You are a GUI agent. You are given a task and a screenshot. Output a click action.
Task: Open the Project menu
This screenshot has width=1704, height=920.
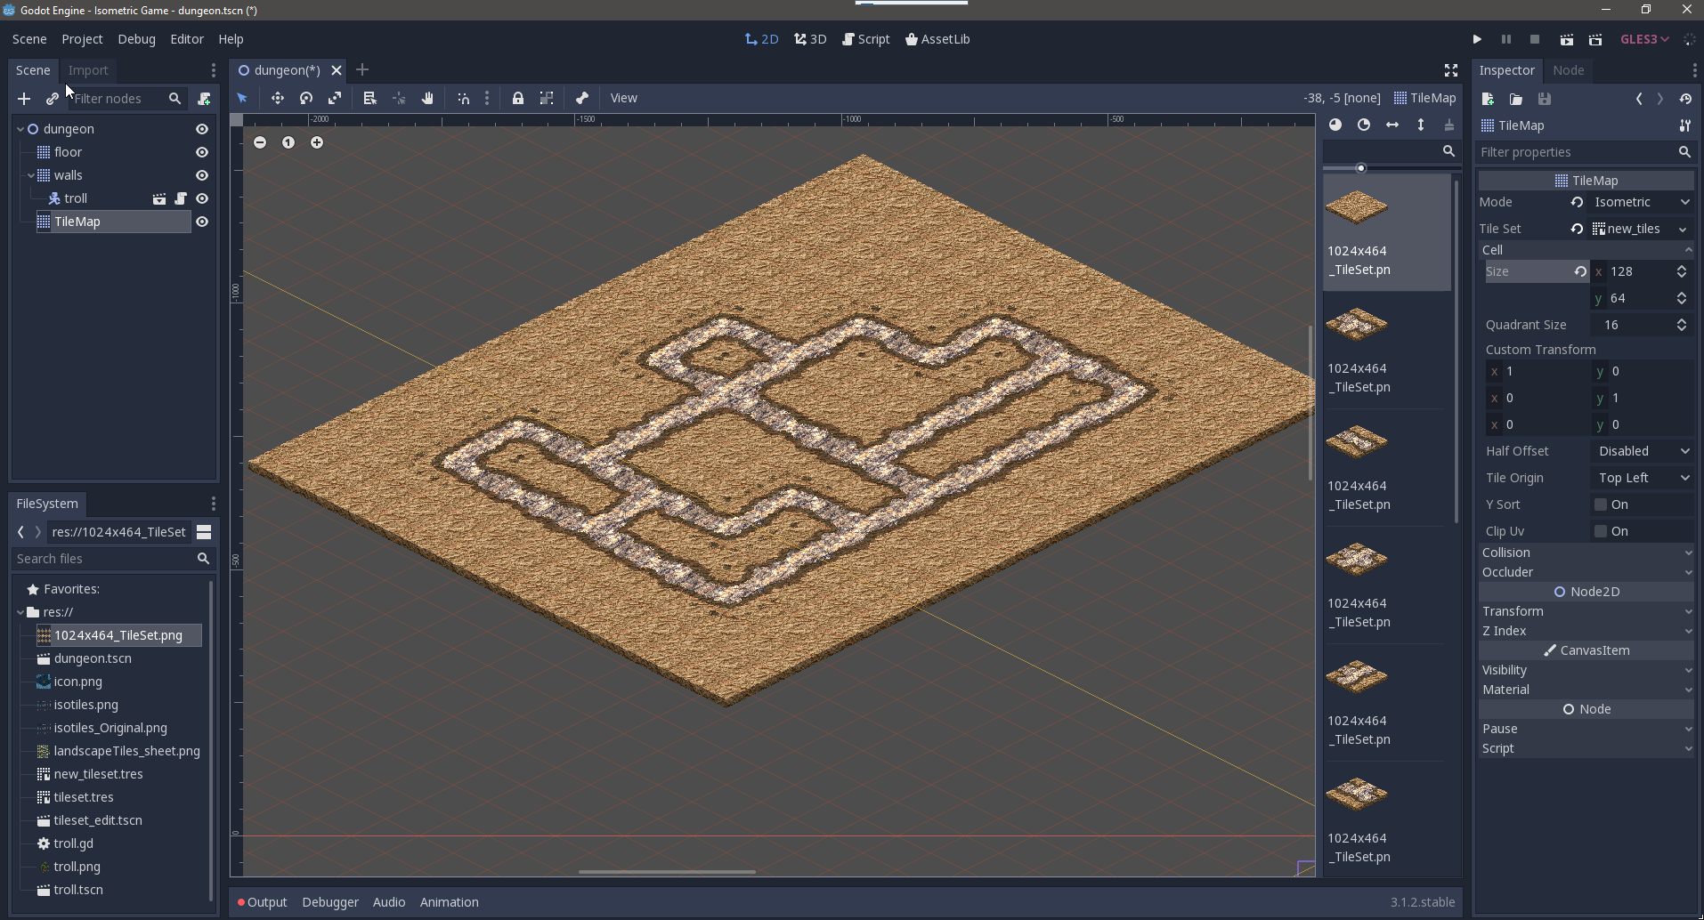[82, 39]
